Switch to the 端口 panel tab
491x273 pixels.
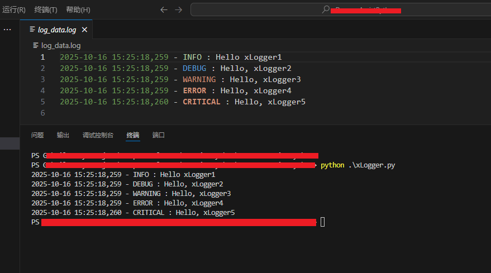pyautogui.click(x=159, y=135)
